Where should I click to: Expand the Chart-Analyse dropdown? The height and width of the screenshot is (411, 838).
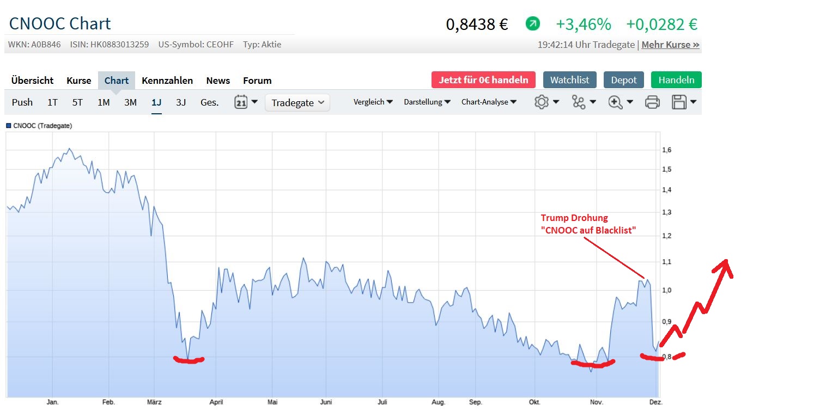489,102
